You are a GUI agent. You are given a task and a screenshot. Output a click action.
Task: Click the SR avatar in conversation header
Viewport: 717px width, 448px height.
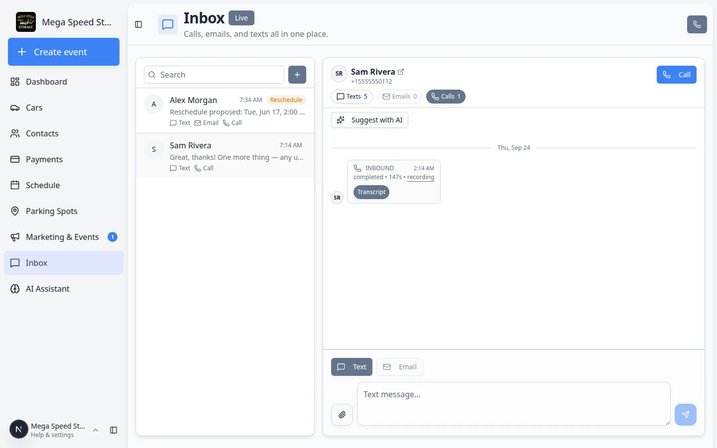339,74
